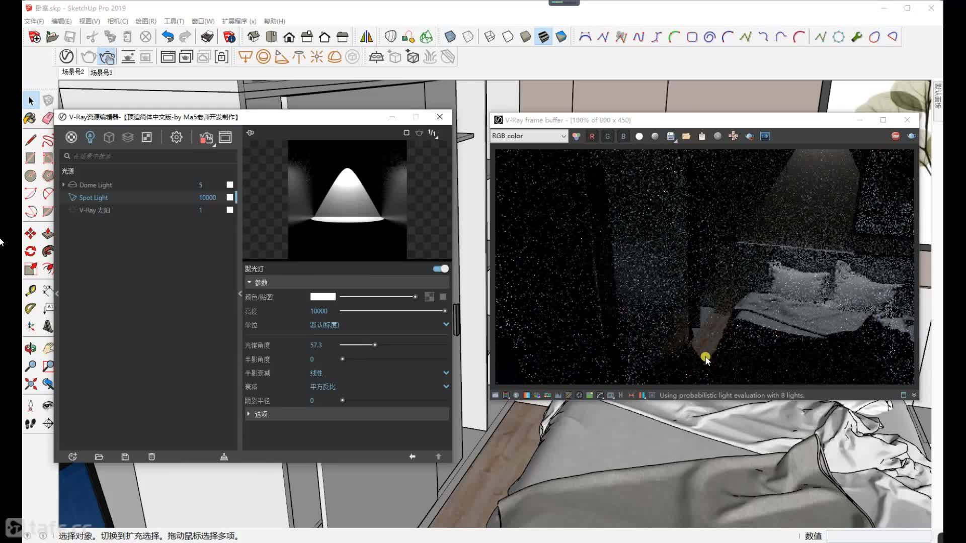Image resolution: width=966 pixels, height=543 pixels.
Task: Open 衰减 dropdown 平方反比
Action: [x=379, y=387]
